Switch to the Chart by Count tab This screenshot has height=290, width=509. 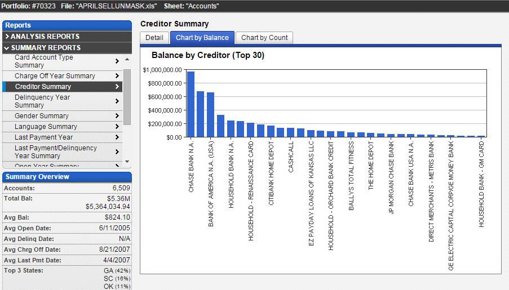(264, 38)
